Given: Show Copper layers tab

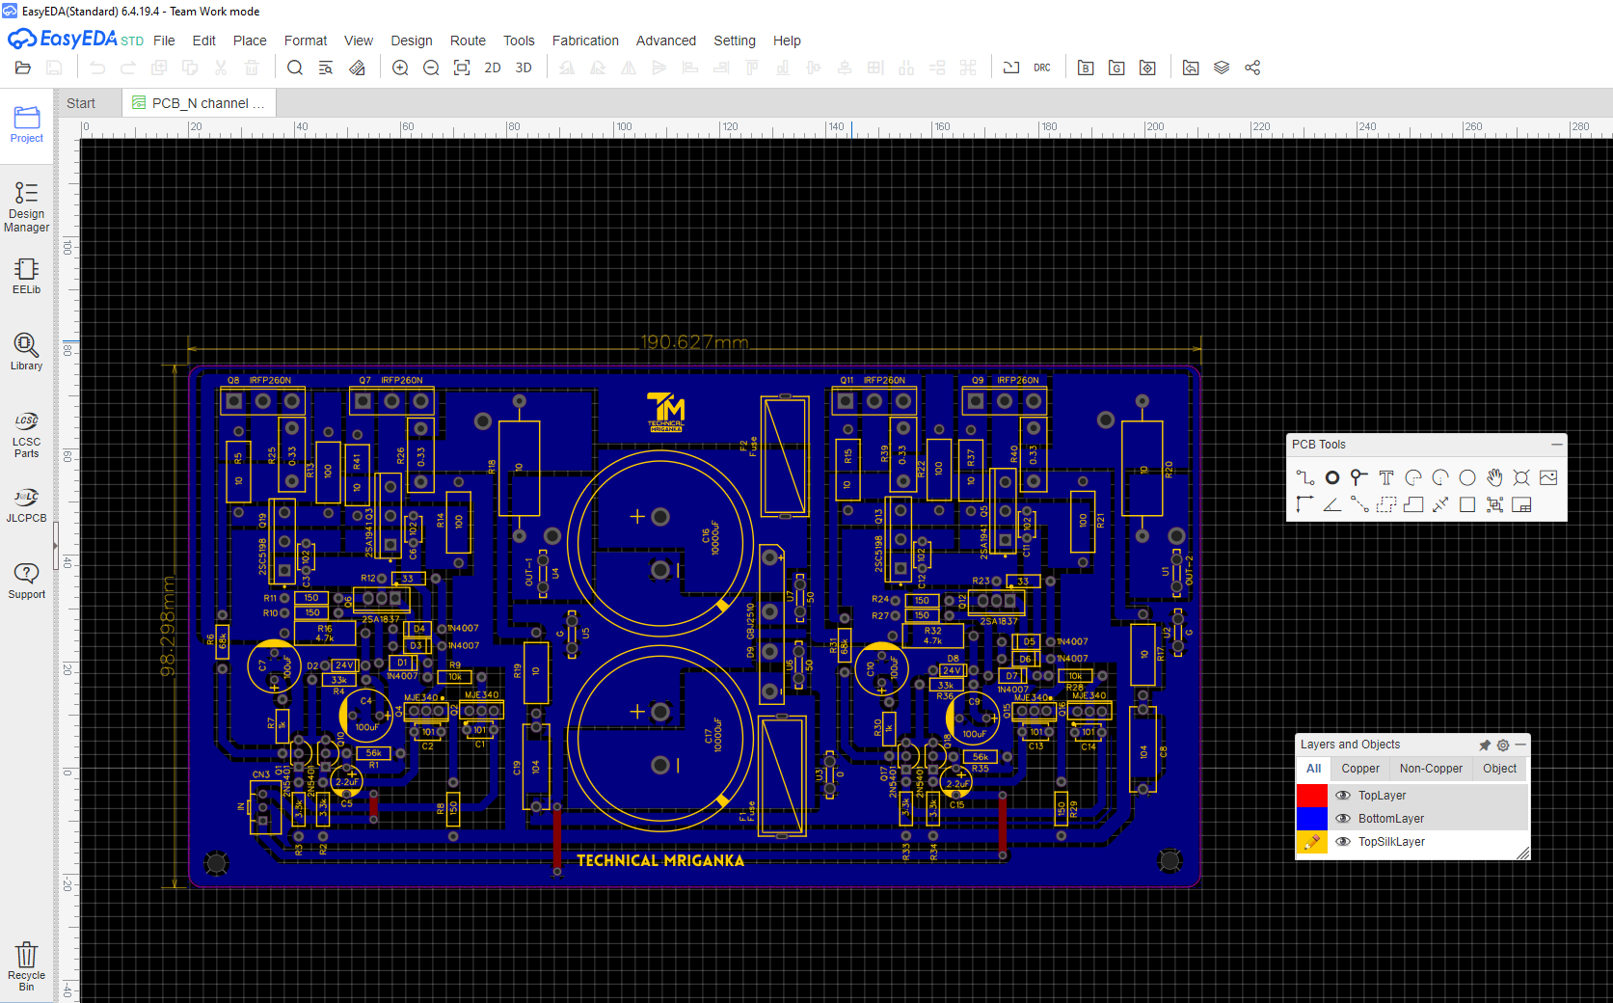Looking at the screenshot, I should click(x=1360, y=769).
